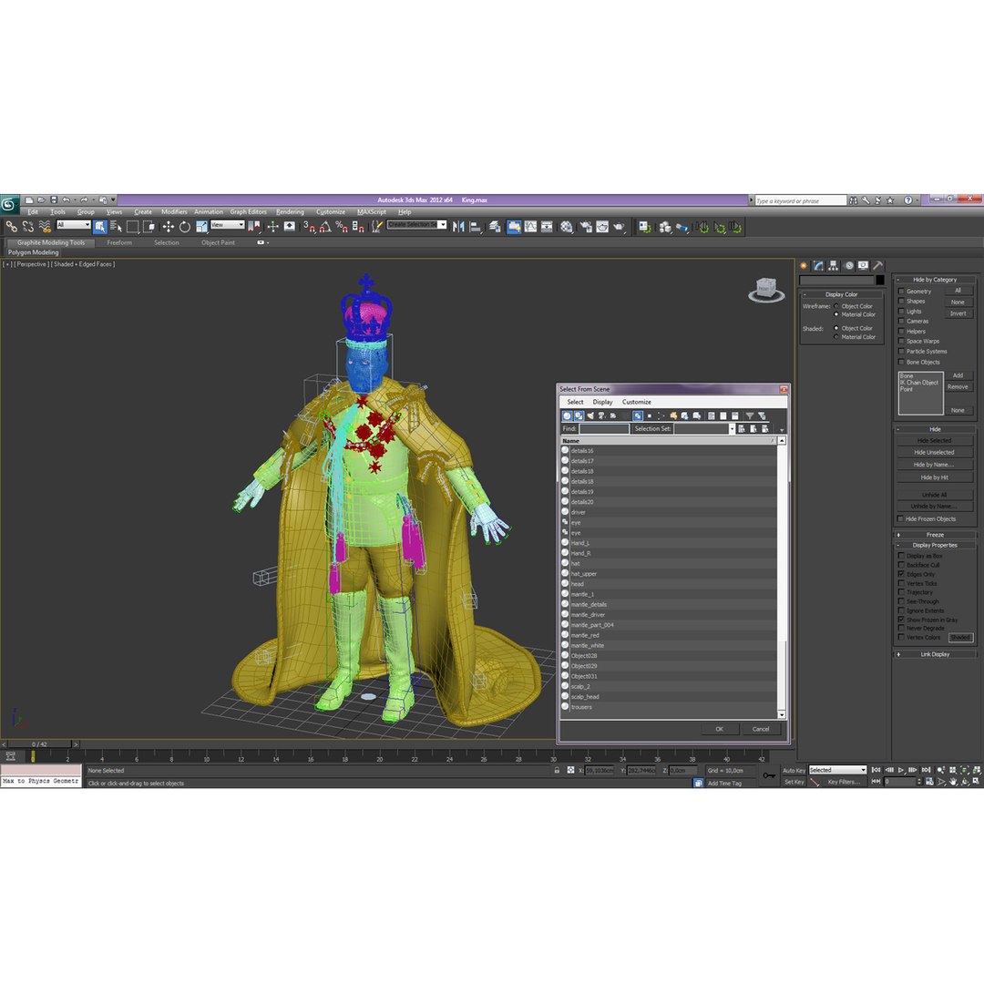This screenshot has width=984, height=984.
Task: Click the Hide Selected button
Action: coord(935,441)
